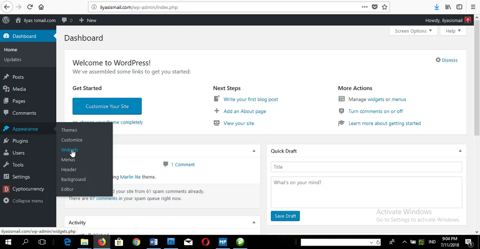The height and width of the screenshot is (249, 480).
Task: Open 67 comments spam queue link
Action: click(103, 198)
